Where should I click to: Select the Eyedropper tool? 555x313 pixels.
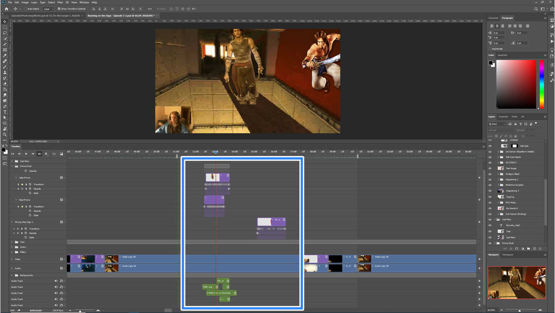tap(5, 56)
